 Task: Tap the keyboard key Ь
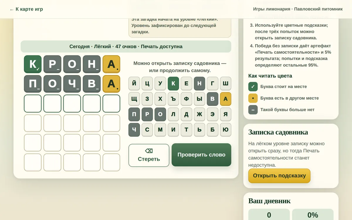(199, 130)
